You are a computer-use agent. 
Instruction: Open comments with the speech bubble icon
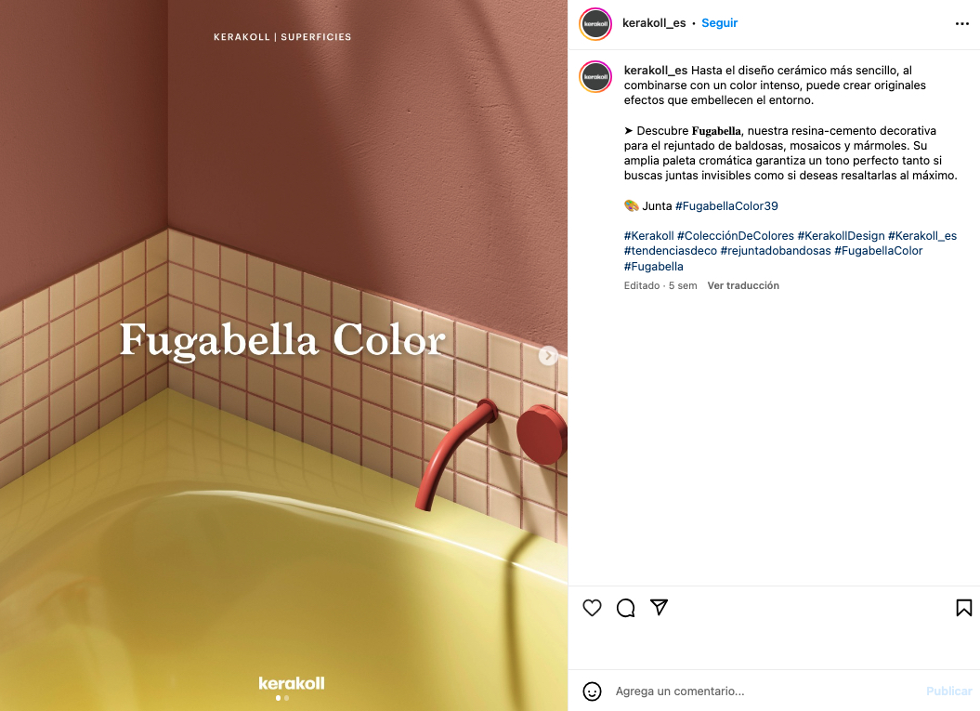pyautogui.click(x=626, y=608)
